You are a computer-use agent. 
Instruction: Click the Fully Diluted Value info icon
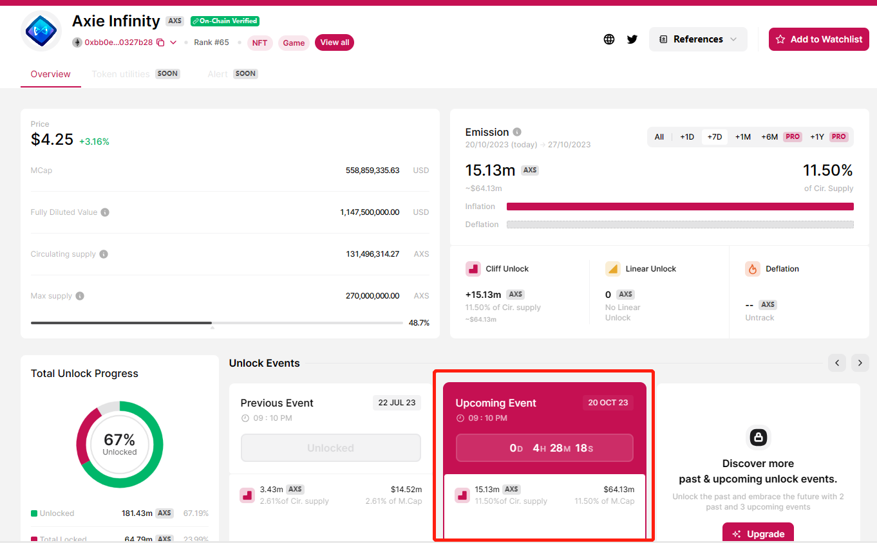tap(105, 212)
